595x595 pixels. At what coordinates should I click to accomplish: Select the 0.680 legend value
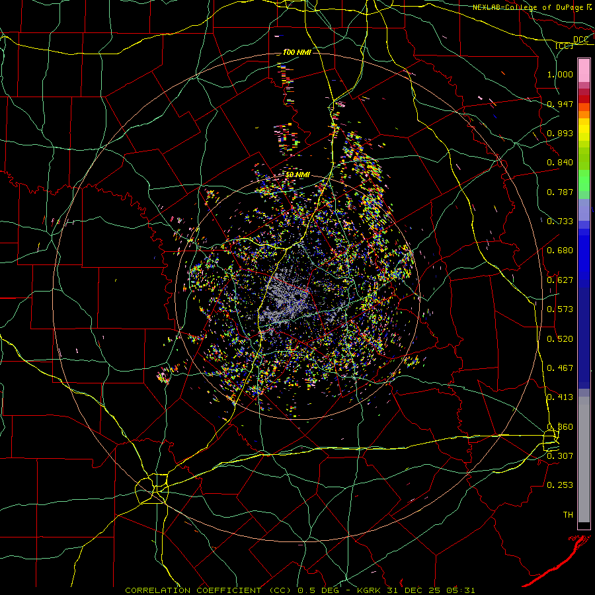[x=560, y=251]
